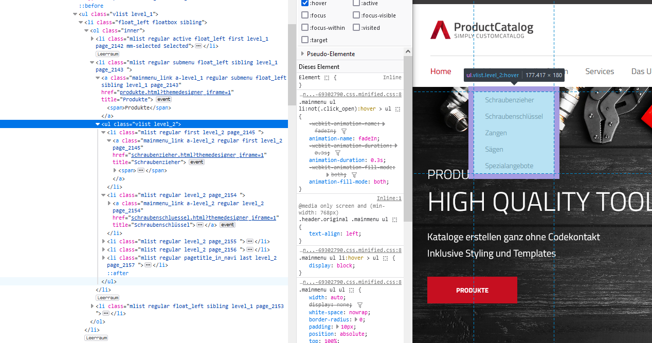Collapse the selected ul vlist level_2 node
Viewport: 652px width, 343px height.
tap(98, 124)
